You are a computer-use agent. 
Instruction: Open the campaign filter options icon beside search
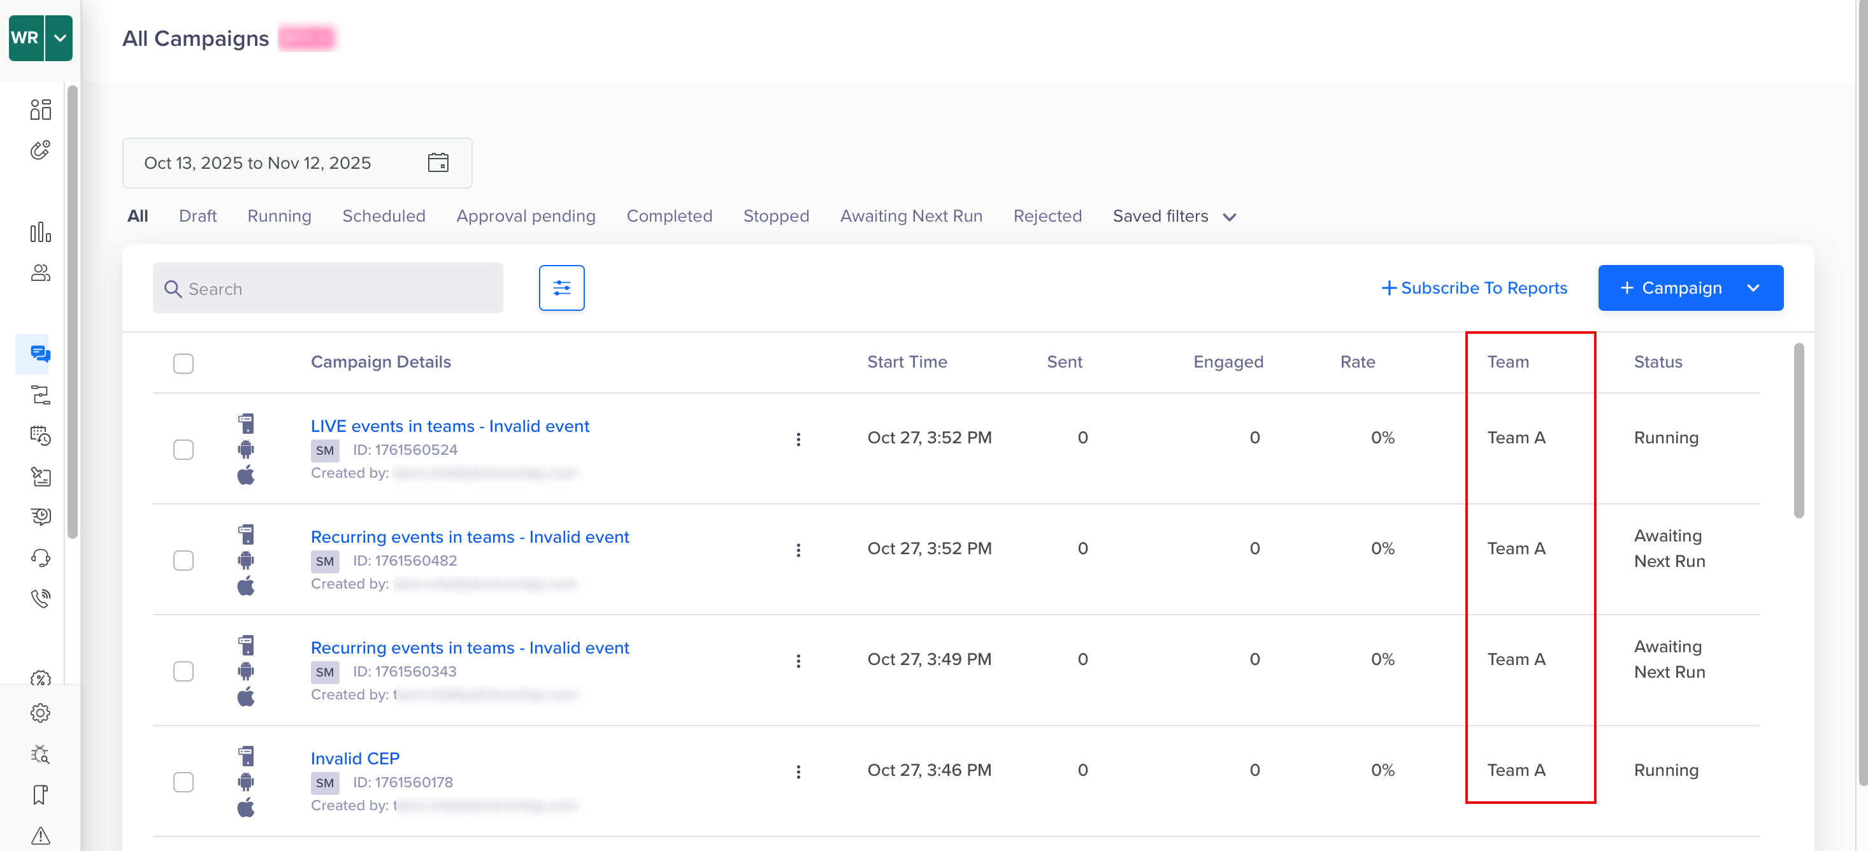[x=561, y=288]
